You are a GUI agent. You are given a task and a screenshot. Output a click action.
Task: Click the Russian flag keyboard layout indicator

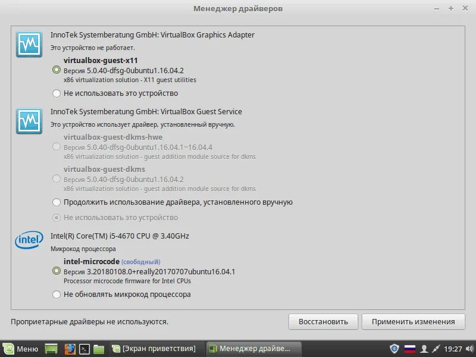pos(410,349)
